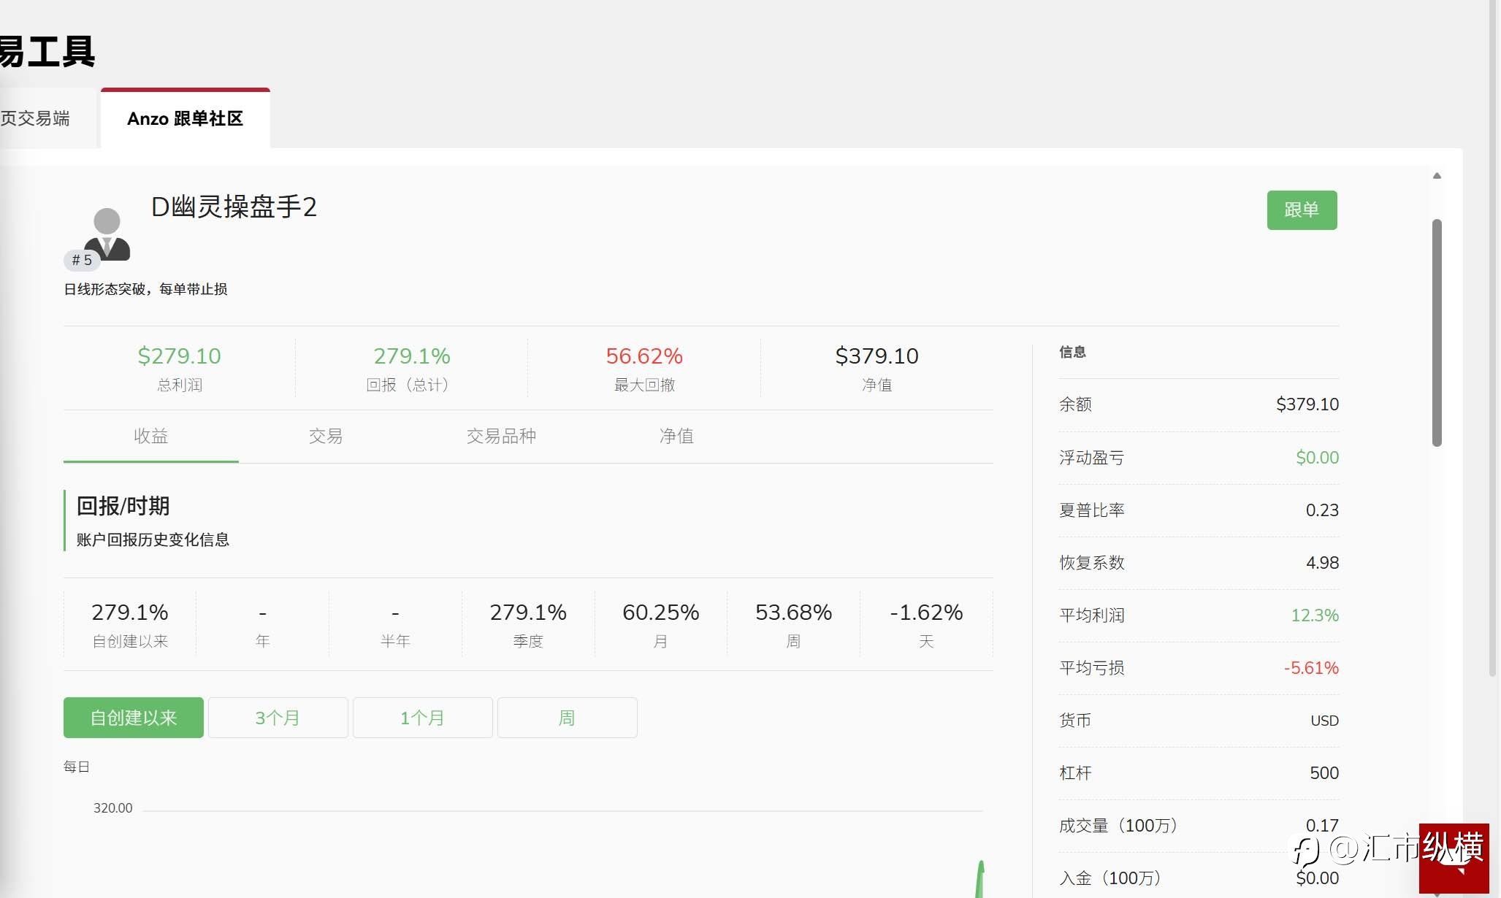Select the 自创建以来 period button
Image resolution: width=1501 pixels, height=898 pixels.
(x=133, y=718)
